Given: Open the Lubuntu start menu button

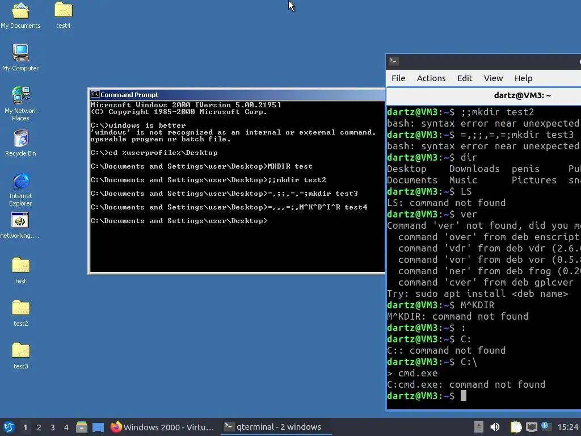Looking at the screenshot, I should [9, 427].
